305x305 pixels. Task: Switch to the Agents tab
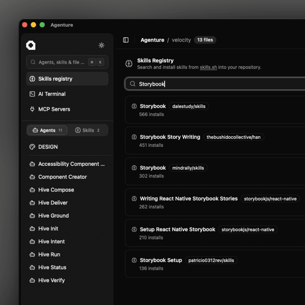pyautogui.click(x=47, y=130)
